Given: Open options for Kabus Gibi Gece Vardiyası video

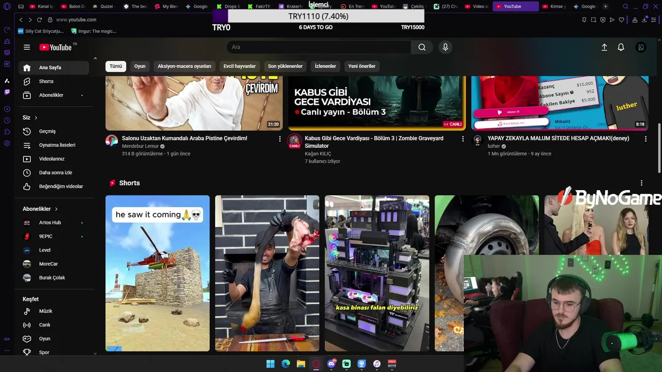Looking at the screenshot, I should 463,138.
